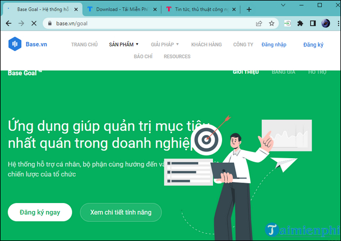The width and height of the screenshot is (341, 241).
Task: Click the Xem chi tiết tính năng button
Action: tap(121, 212)
